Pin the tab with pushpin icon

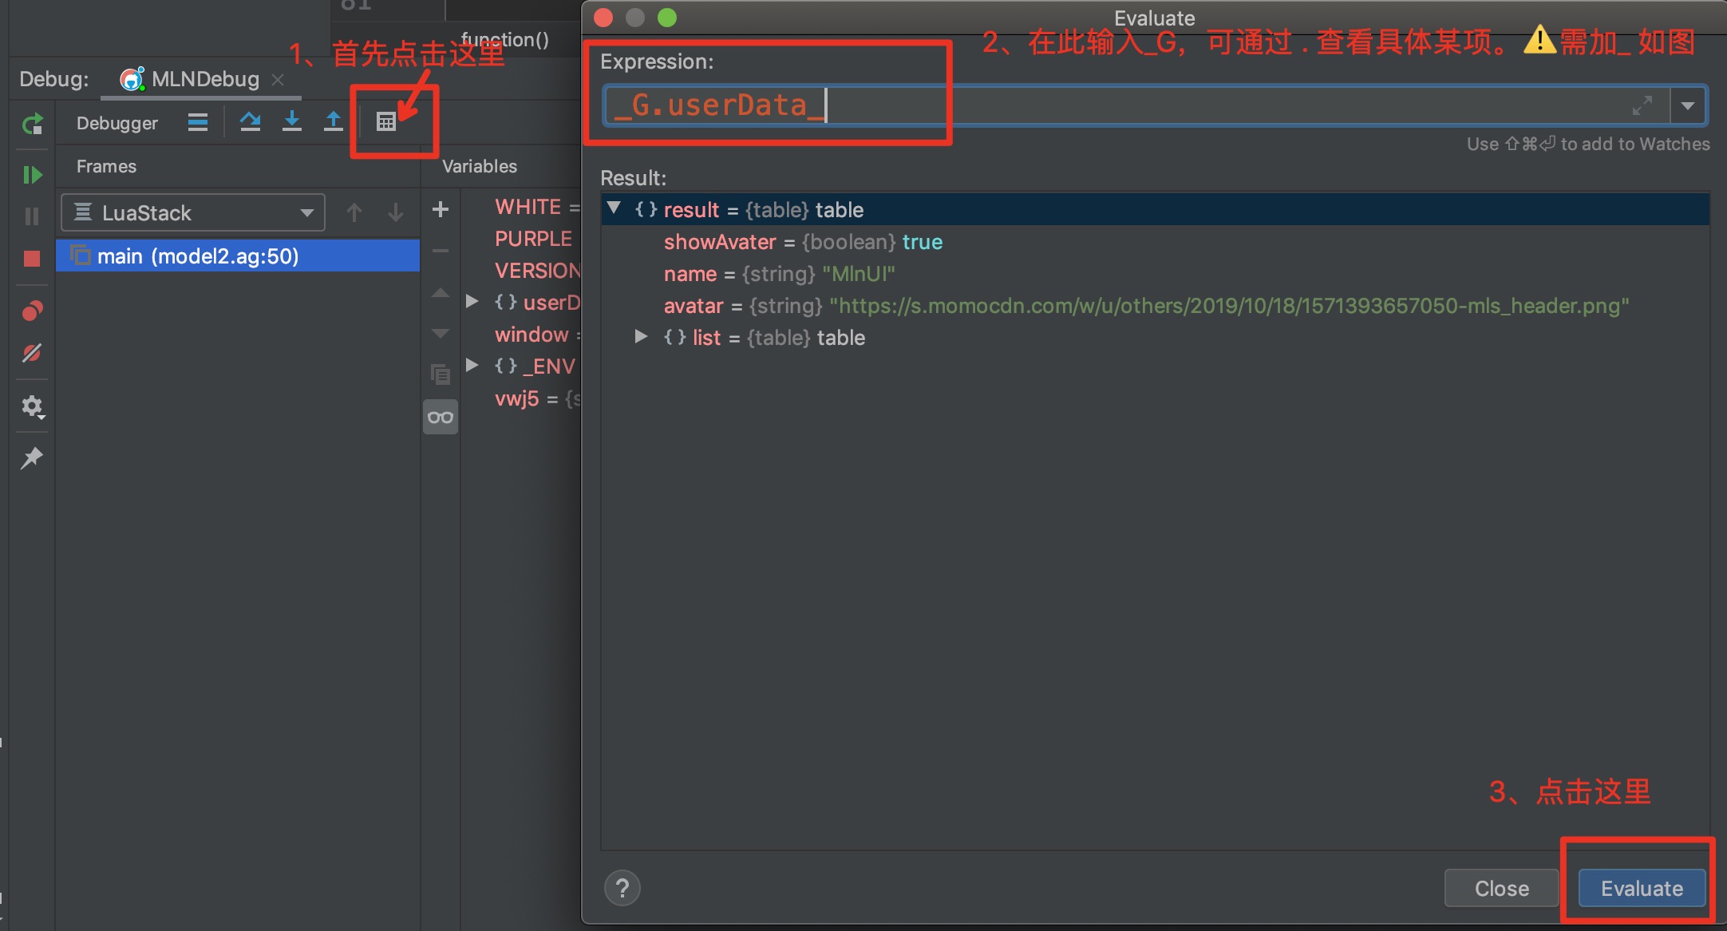(32, 458)
